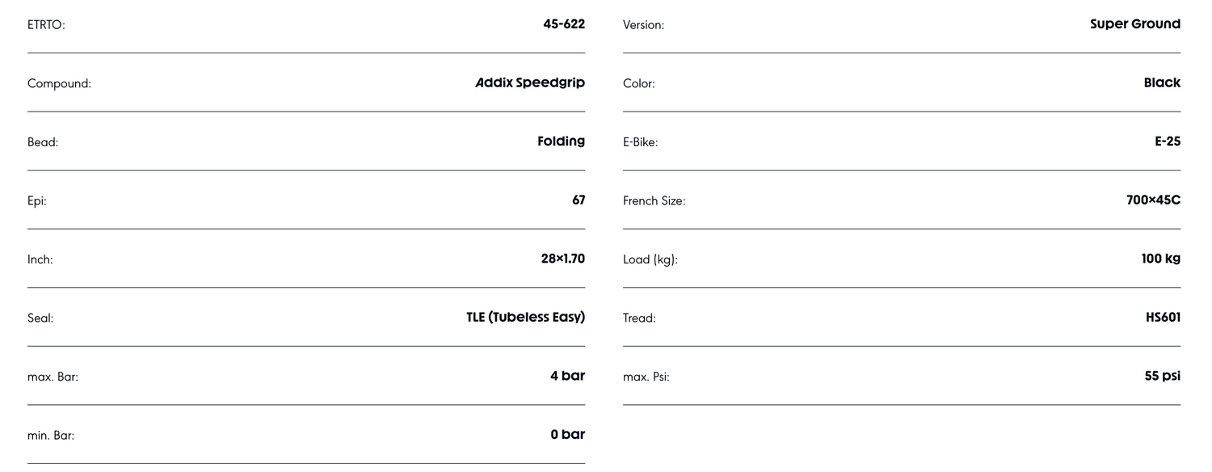
Task: Click TLE (Tubeless Easy) seal value
Action: pyautogui.click(x=525, y=317)
